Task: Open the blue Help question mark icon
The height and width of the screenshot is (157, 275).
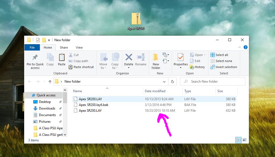Action: 246,47
